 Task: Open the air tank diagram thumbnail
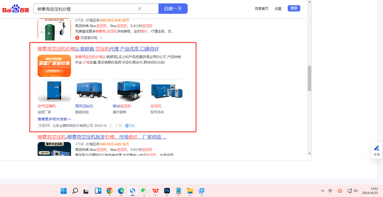click(x=54, y=29)
